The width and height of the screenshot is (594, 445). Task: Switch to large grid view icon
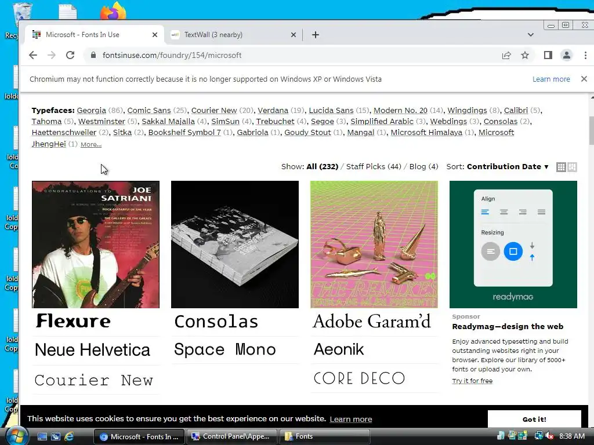coord(572,167)
